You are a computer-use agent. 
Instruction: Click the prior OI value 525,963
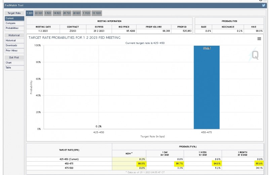click(x=187, y=31)
